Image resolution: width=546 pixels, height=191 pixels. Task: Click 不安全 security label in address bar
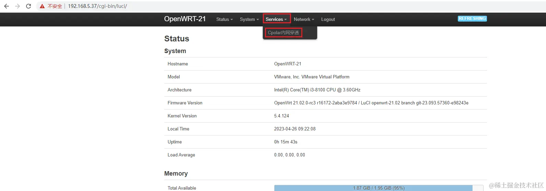coord(55,6)
